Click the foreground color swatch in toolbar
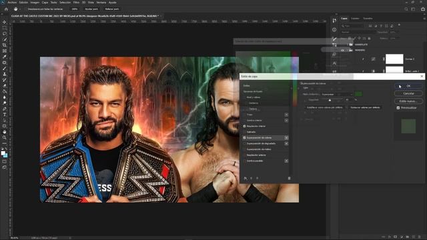The width and height of the screenshot is (427, 240). pyautogui.click(x=3, y=153)
